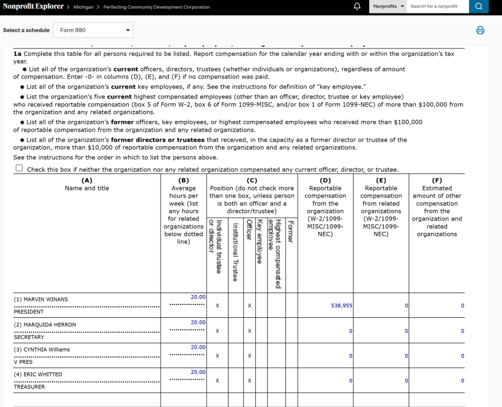The width and height of the screenshot is (502, 407).
Task: Select the TREASURER title text
Action: point(29,387)
